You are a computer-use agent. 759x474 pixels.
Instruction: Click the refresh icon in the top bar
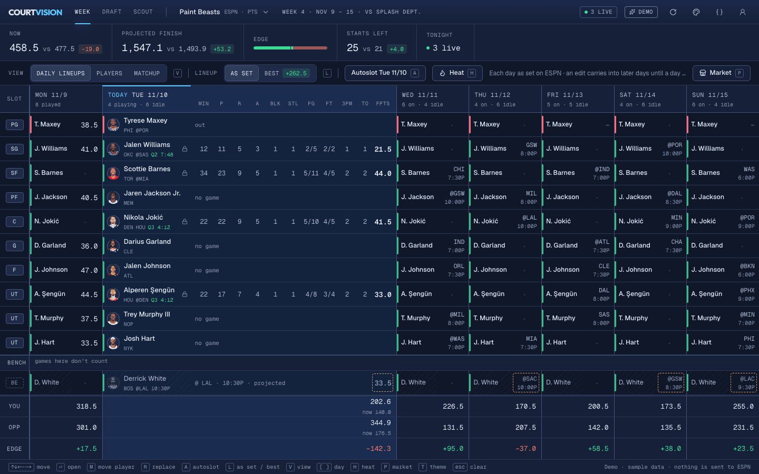click(673, 12)
